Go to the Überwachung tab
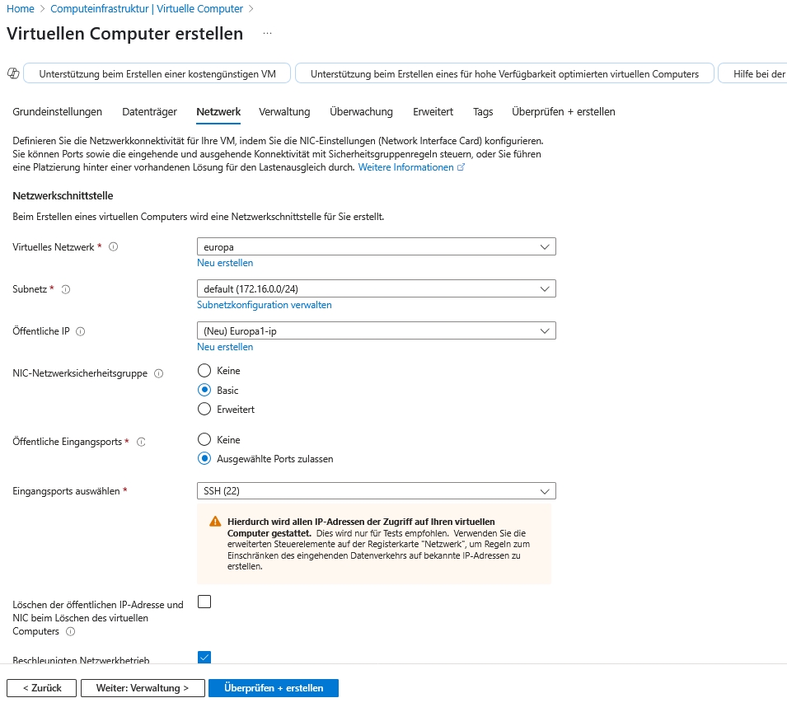Screen dimensions: 787x712 click(x=361, y=111)
